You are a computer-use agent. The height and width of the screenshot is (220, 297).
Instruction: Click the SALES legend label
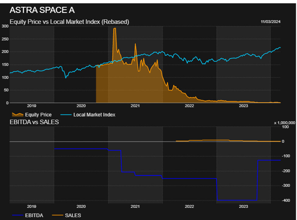point(73,215)
